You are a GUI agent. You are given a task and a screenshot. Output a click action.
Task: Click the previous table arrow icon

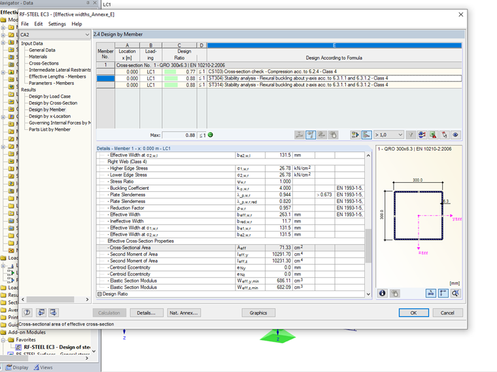[x=41, y=313]
